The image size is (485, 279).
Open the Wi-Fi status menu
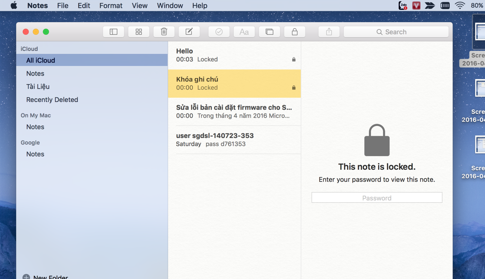(x=460, y=5)
